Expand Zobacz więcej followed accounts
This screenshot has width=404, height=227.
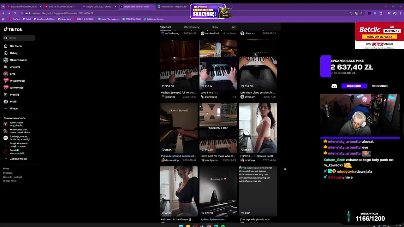pyautogui.click(x=15, y=159)
